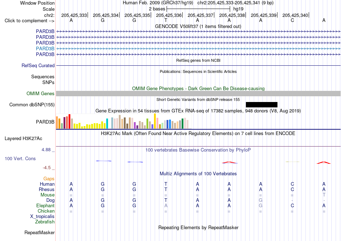The height and width of the screenshot is (241, 341).
Task: Click the gray OMIM Genes bar
Action: tap(198, 93)
